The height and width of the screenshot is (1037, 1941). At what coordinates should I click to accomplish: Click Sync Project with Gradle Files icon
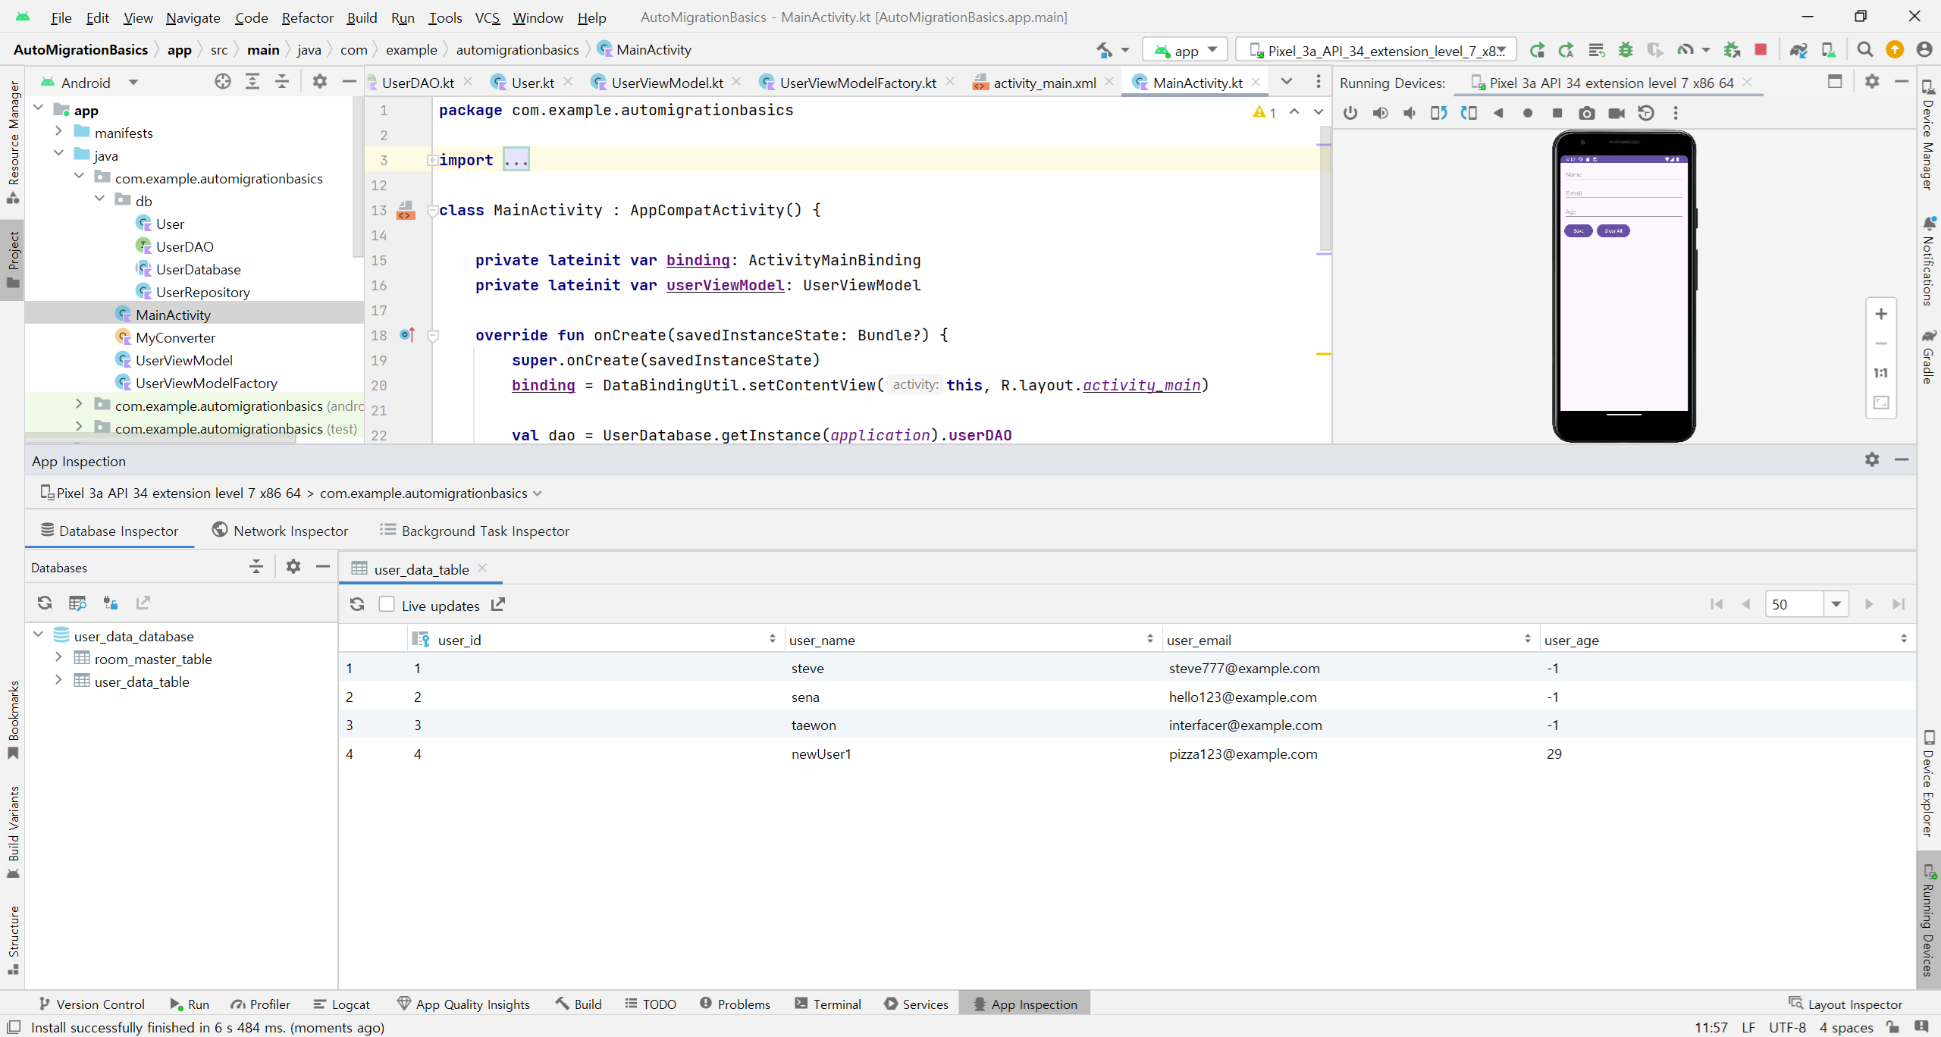point(1798,50)
